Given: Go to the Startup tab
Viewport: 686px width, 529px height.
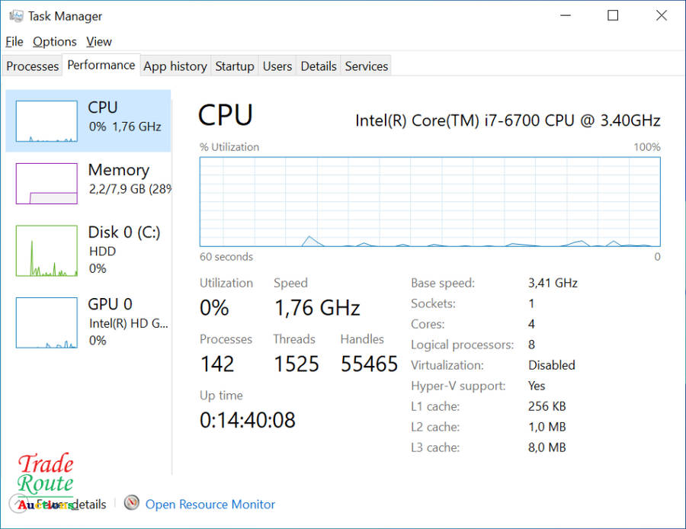Looking at the screenshot, I should 234,66.
